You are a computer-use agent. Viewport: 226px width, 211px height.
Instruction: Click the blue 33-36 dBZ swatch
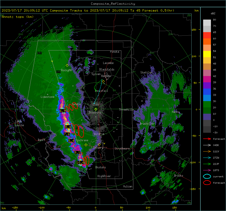207,92
